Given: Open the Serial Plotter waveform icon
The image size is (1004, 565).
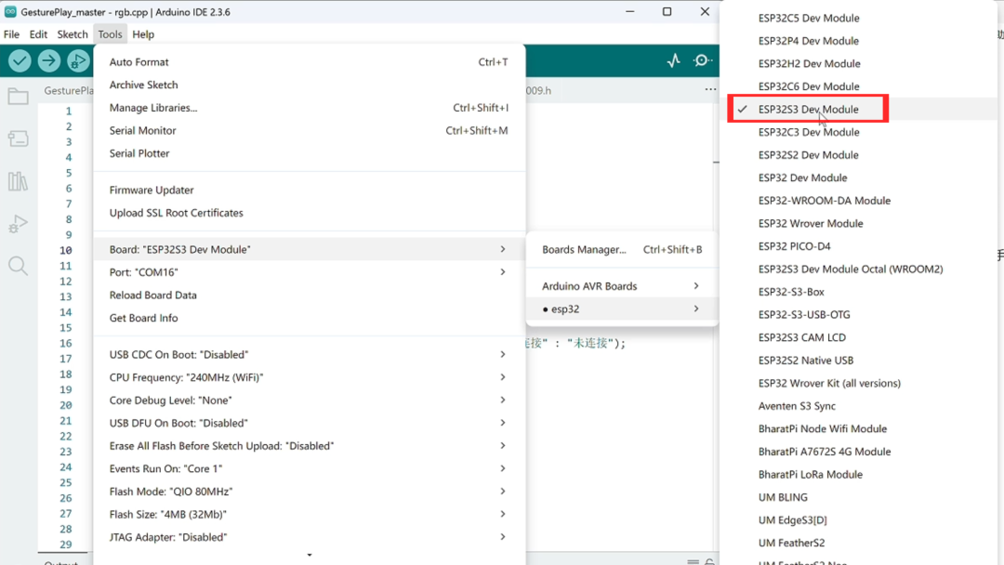Looking at the screenshot, I should coord(674,60).
